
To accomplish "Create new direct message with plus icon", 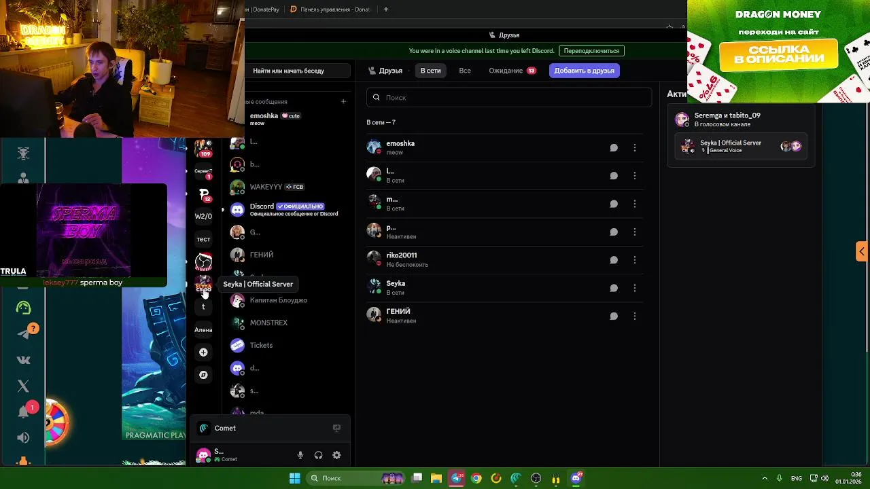I will pos(343,101).
